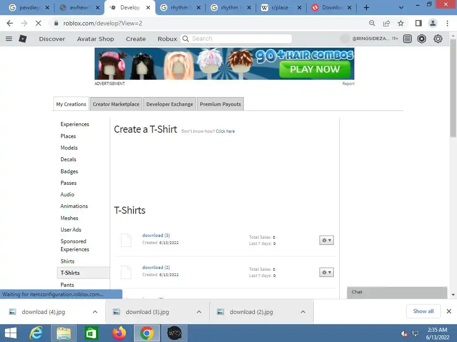Open the download (3) T-Shirt link
This screenshot has width=457, height=342.
tap(156, 235)
